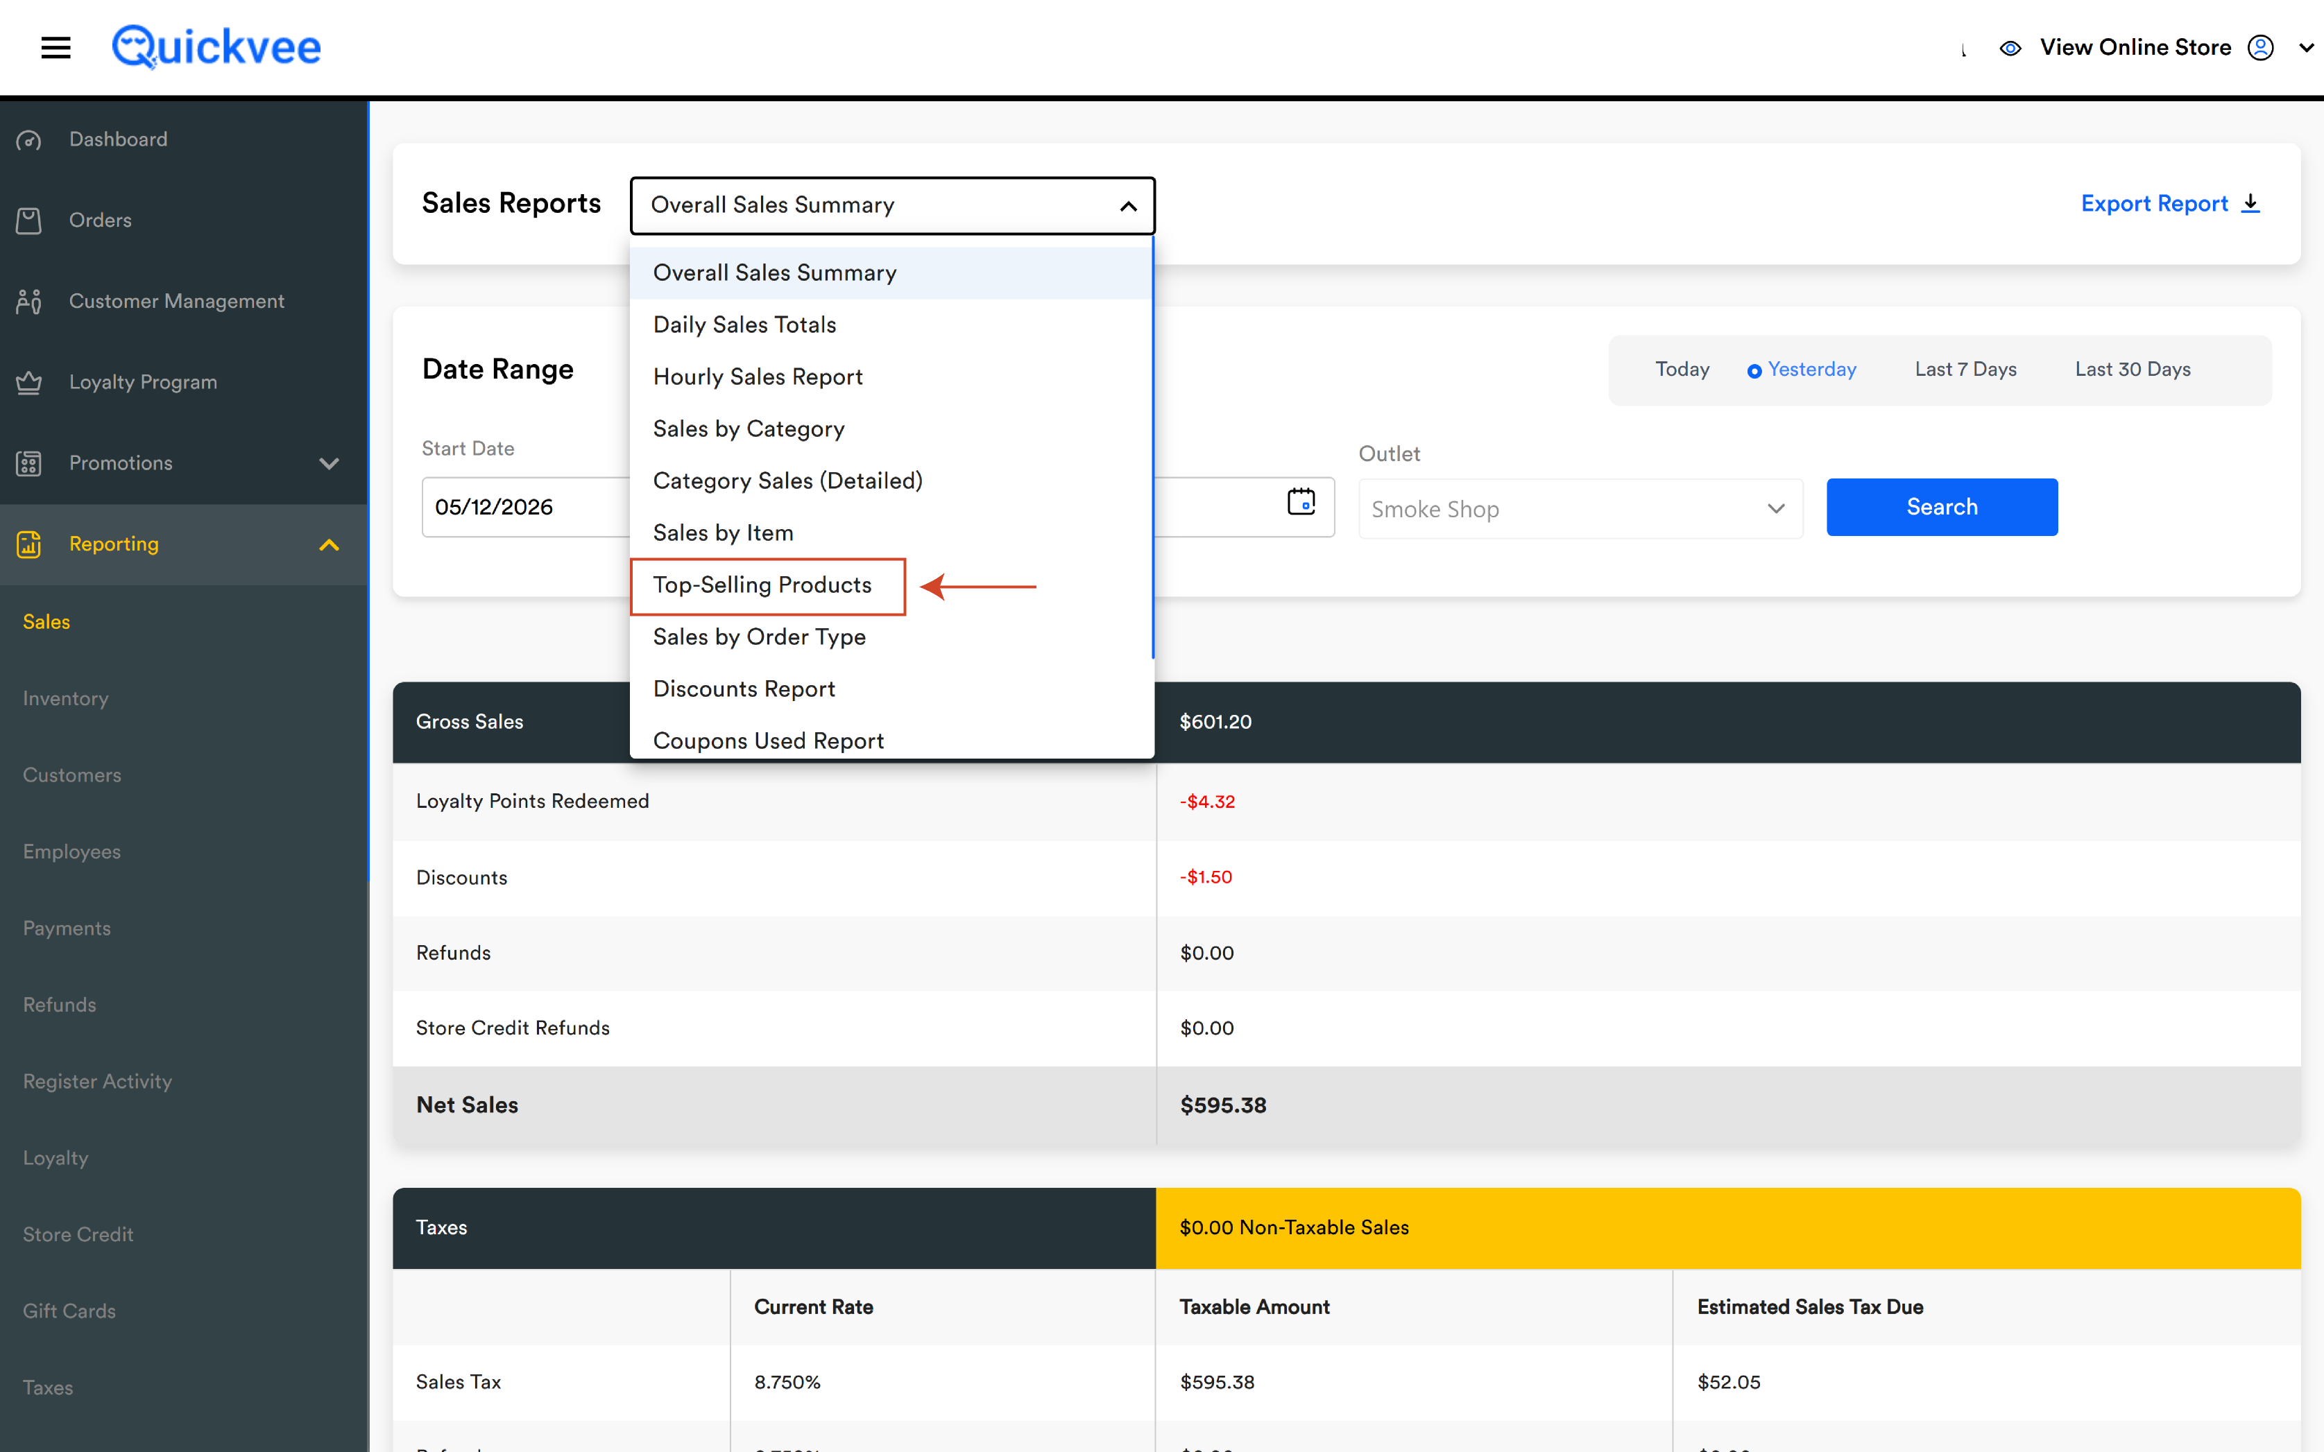
Task: Open the Refunds reporting submenu item
Action: coord(60,1005)
